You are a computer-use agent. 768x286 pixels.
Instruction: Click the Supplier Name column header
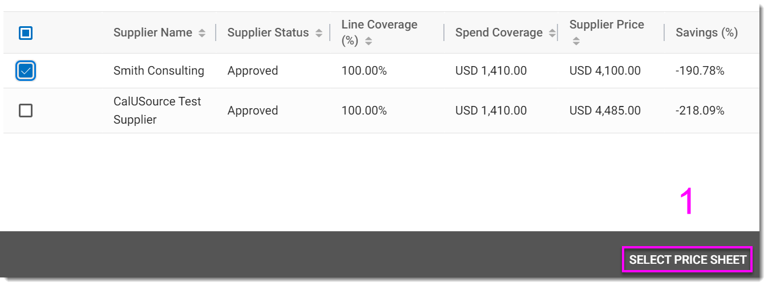click(x=152, y=32)
